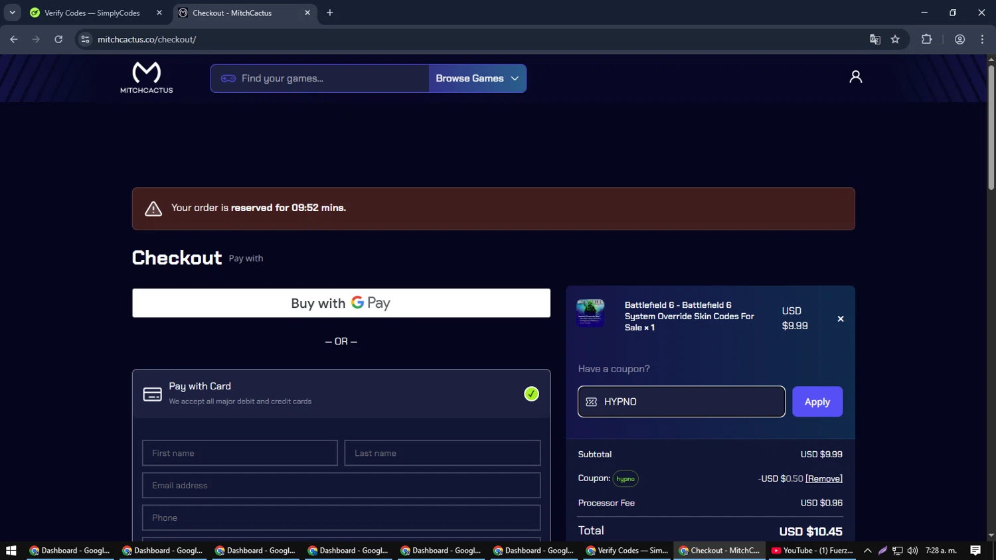
Task: Focus the Email address field
Action: pyautogui.click(x=341, y=486)
